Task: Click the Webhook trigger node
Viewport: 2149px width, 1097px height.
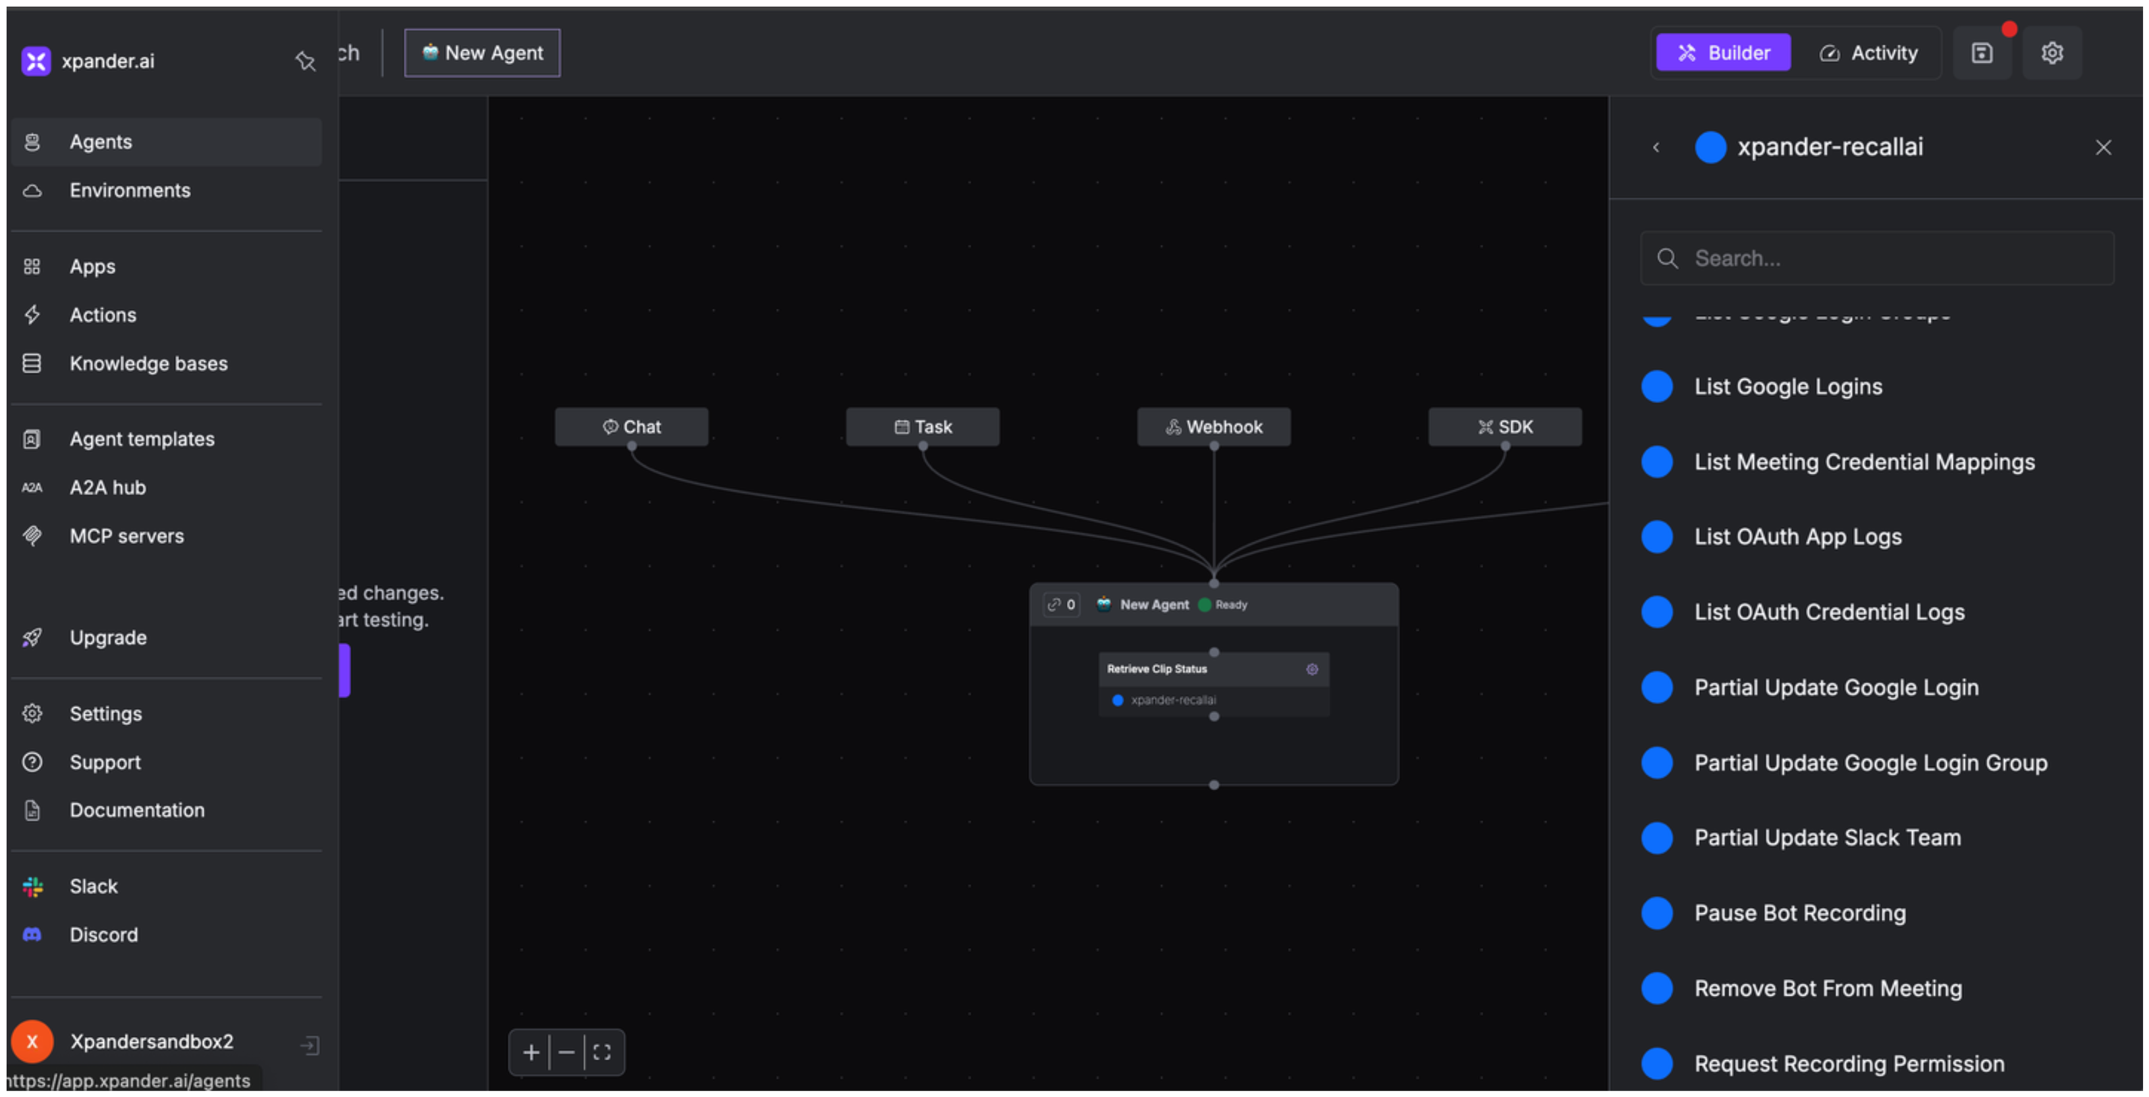Action: [1213, 427]
